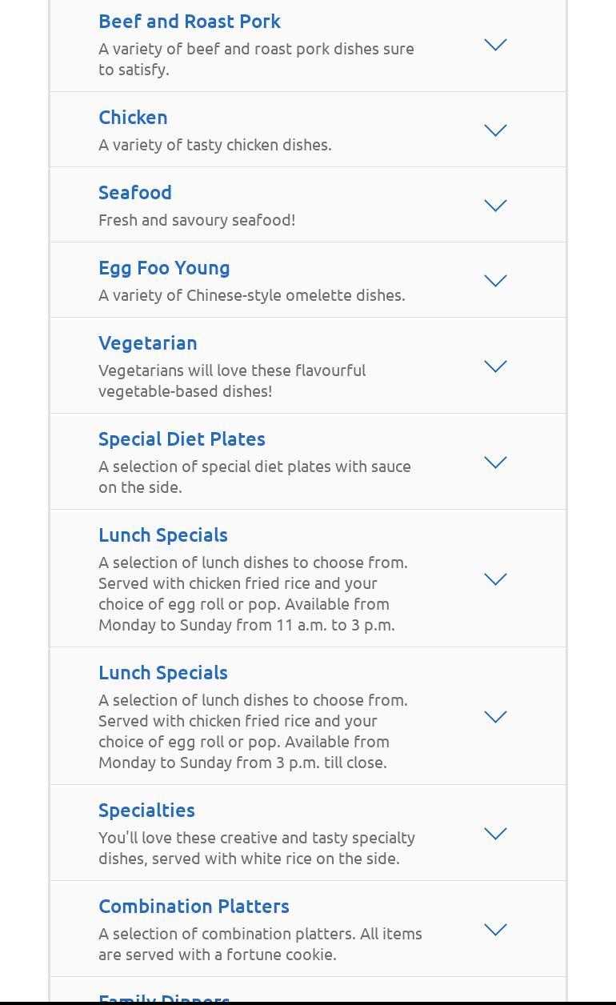Click the Lunch Specials title for 11 a.m. to 3 p.m.

pos(163,535)
